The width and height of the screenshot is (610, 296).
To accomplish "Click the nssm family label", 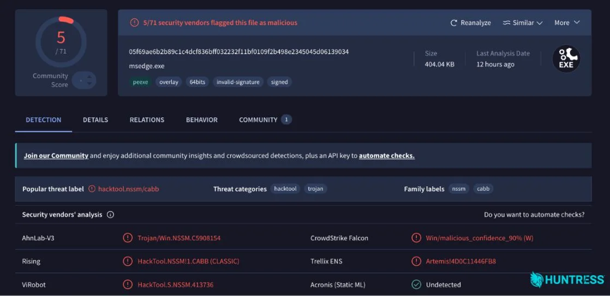I will pos(459,189).
